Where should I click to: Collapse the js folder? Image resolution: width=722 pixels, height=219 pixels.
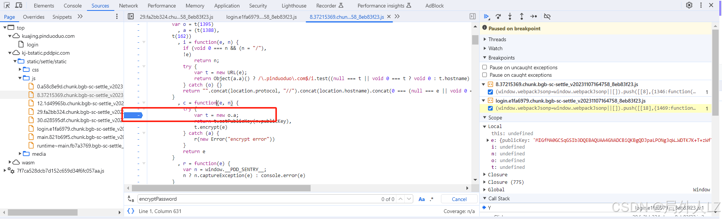pyautogui.click(x=20, y=78)
